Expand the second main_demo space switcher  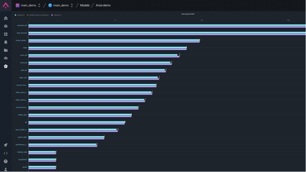(x=61, y=5)
